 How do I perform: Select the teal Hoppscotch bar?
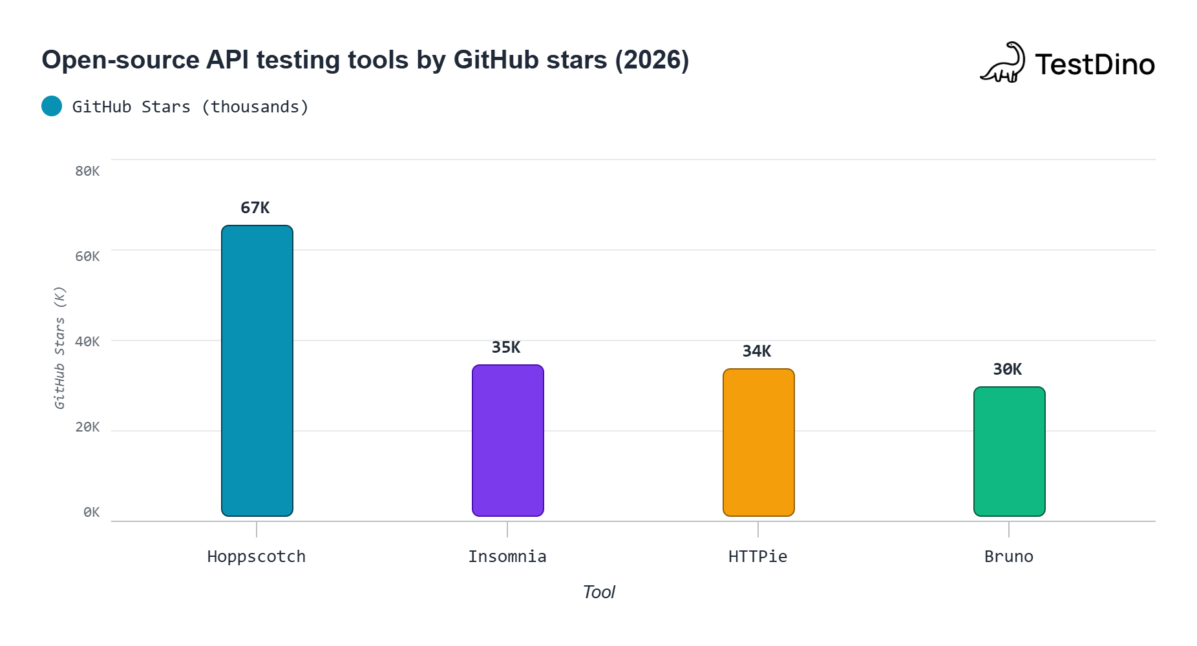257,371
